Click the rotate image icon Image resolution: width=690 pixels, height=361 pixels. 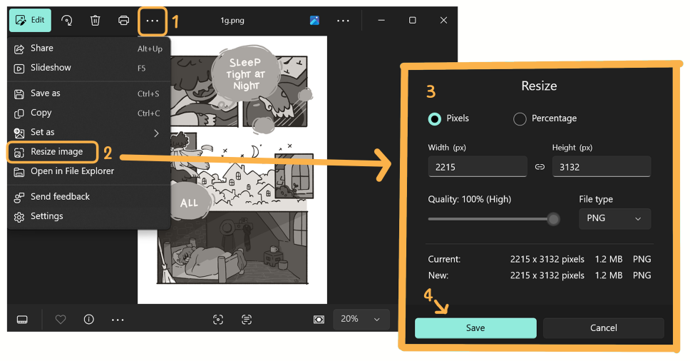(x=67, y=20)
